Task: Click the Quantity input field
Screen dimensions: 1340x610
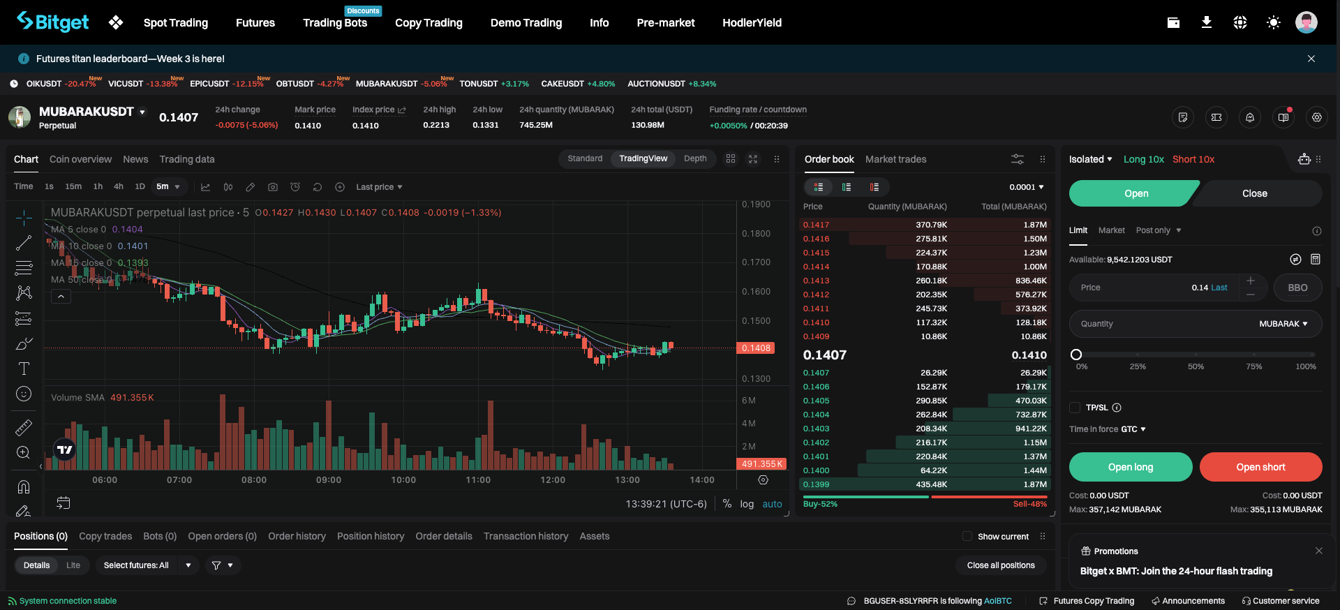Action: (1196, 324)
